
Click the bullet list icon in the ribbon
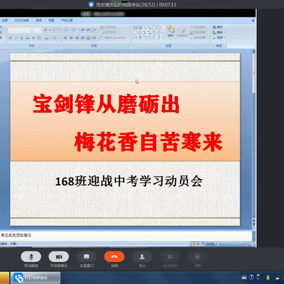(x=66, y=30)
